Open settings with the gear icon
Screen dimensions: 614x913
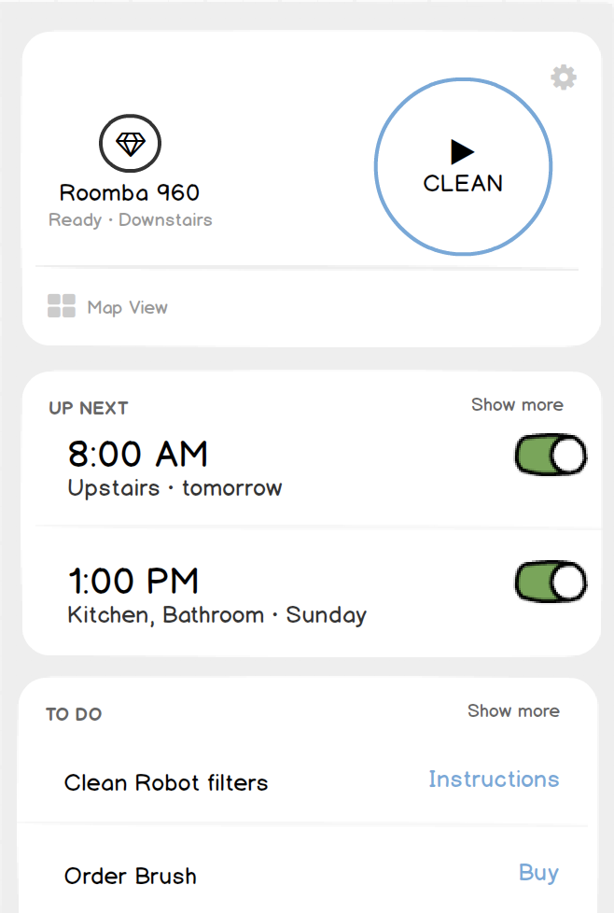(x=564, y=77)
